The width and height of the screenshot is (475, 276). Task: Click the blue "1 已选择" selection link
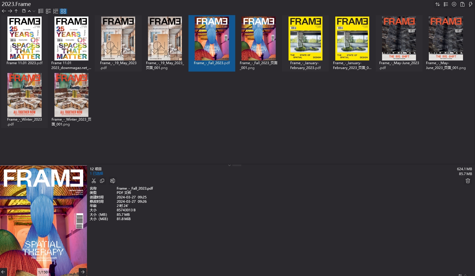[96, 173]
